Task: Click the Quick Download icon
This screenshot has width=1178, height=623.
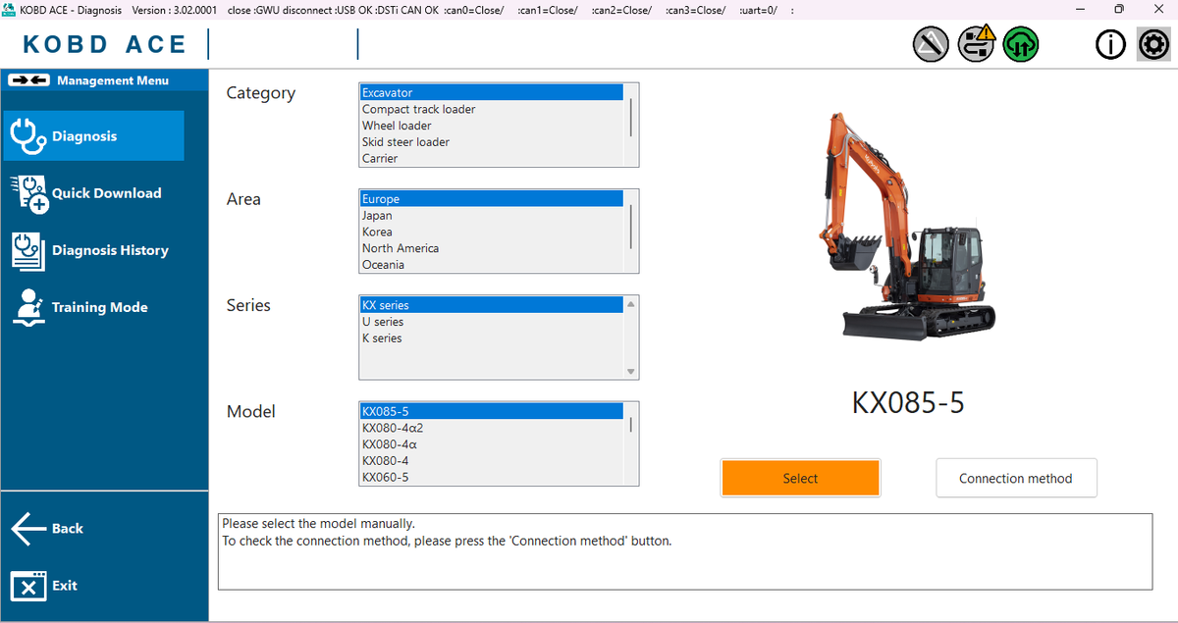Action: tap(29, 193)
